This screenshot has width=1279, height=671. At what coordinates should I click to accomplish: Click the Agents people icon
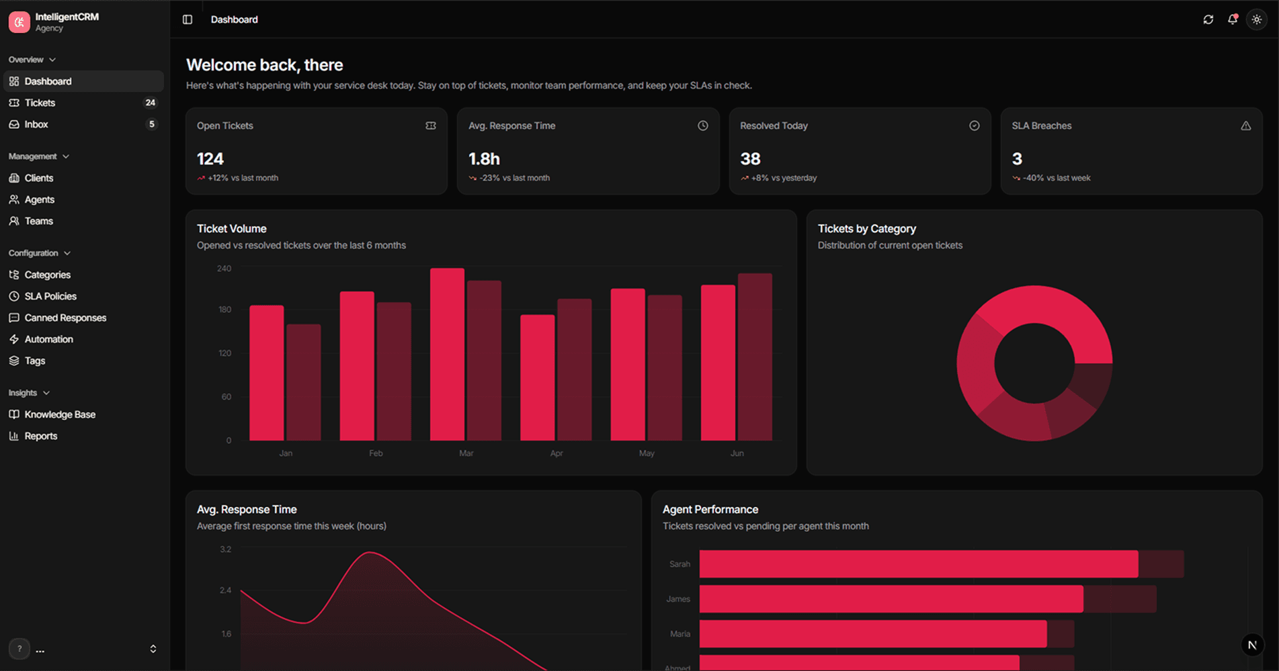tap(14, 199)
